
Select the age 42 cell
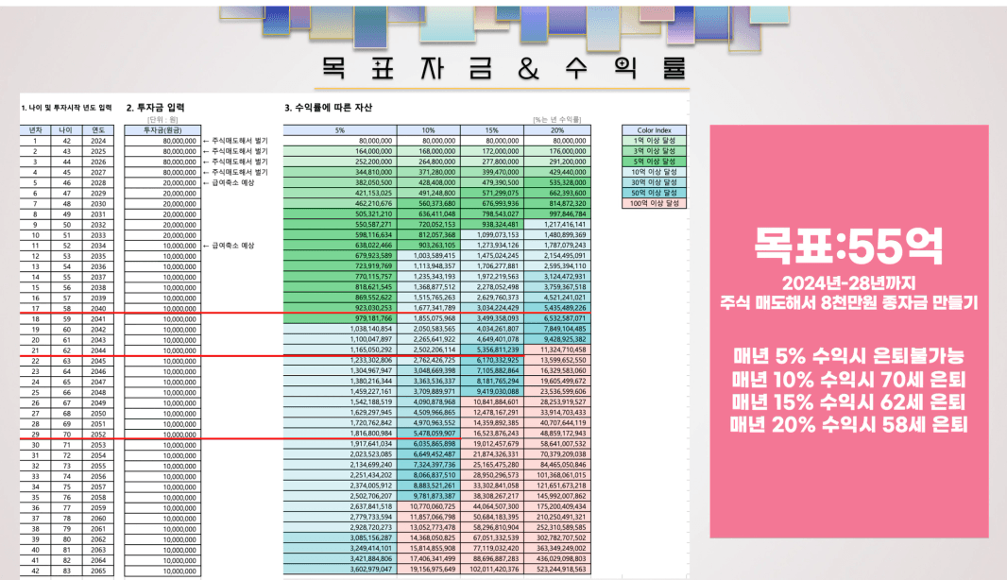[65, 140]
